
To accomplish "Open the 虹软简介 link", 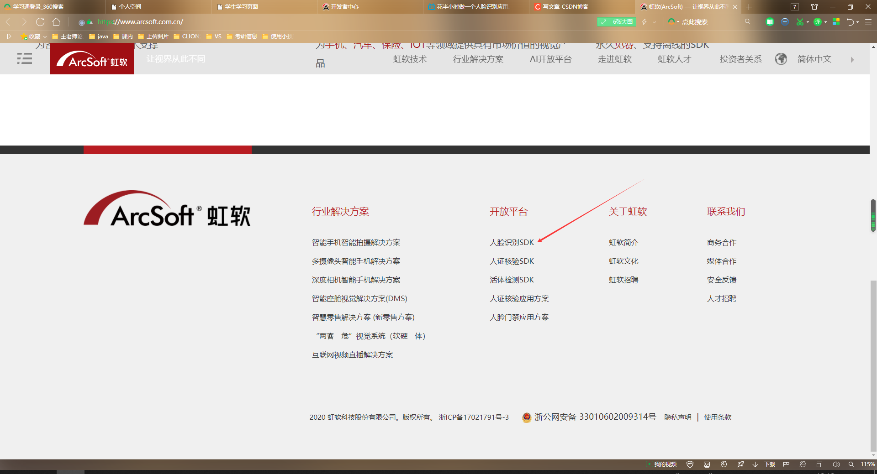I will tap(623, 242).
